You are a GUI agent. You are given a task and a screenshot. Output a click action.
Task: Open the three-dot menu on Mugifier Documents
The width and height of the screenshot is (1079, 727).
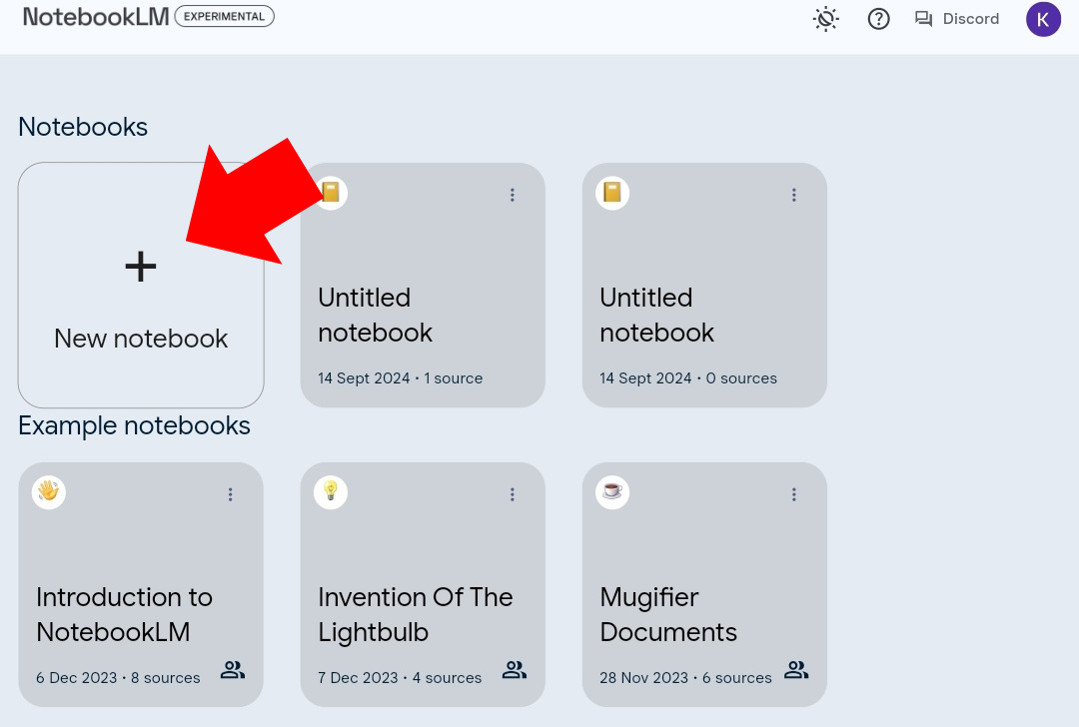(x=794, y=494)
